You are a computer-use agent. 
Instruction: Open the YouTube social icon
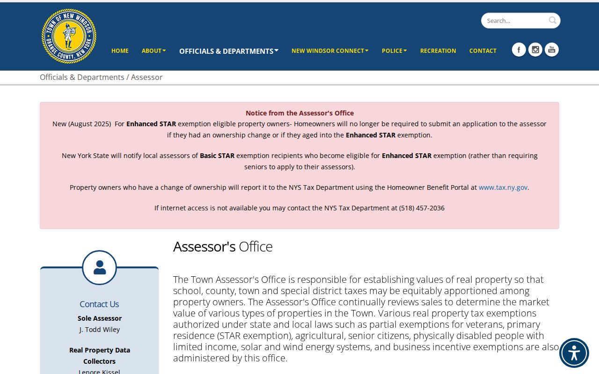552,50
